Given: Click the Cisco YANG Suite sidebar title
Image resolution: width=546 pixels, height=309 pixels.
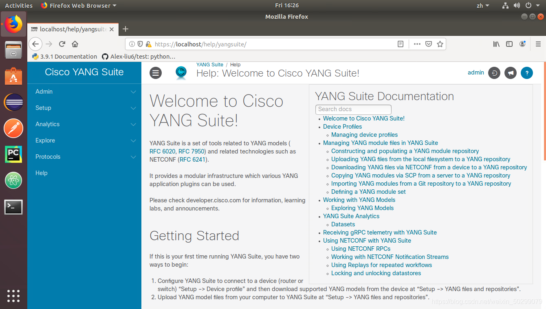Looking at the screenshot, I should [x=84, y=72].
